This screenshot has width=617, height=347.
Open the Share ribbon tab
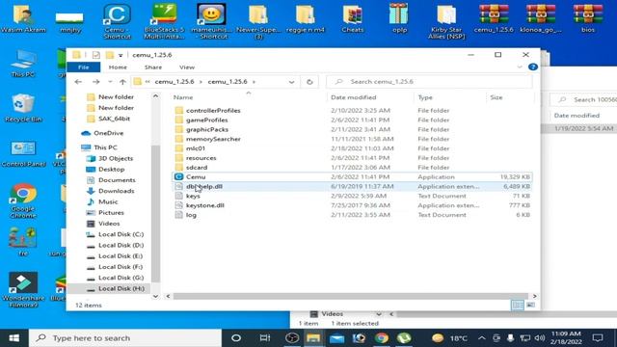153,67
